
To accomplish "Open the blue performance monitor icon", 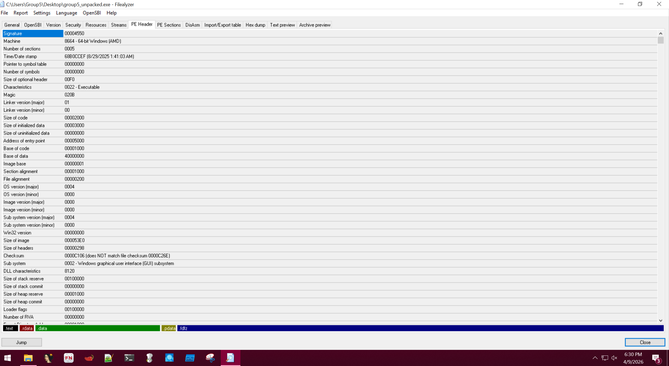I will click(x=190, y=358).
